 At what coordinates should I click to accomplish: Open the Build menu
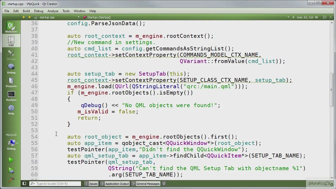click(26, 11)
